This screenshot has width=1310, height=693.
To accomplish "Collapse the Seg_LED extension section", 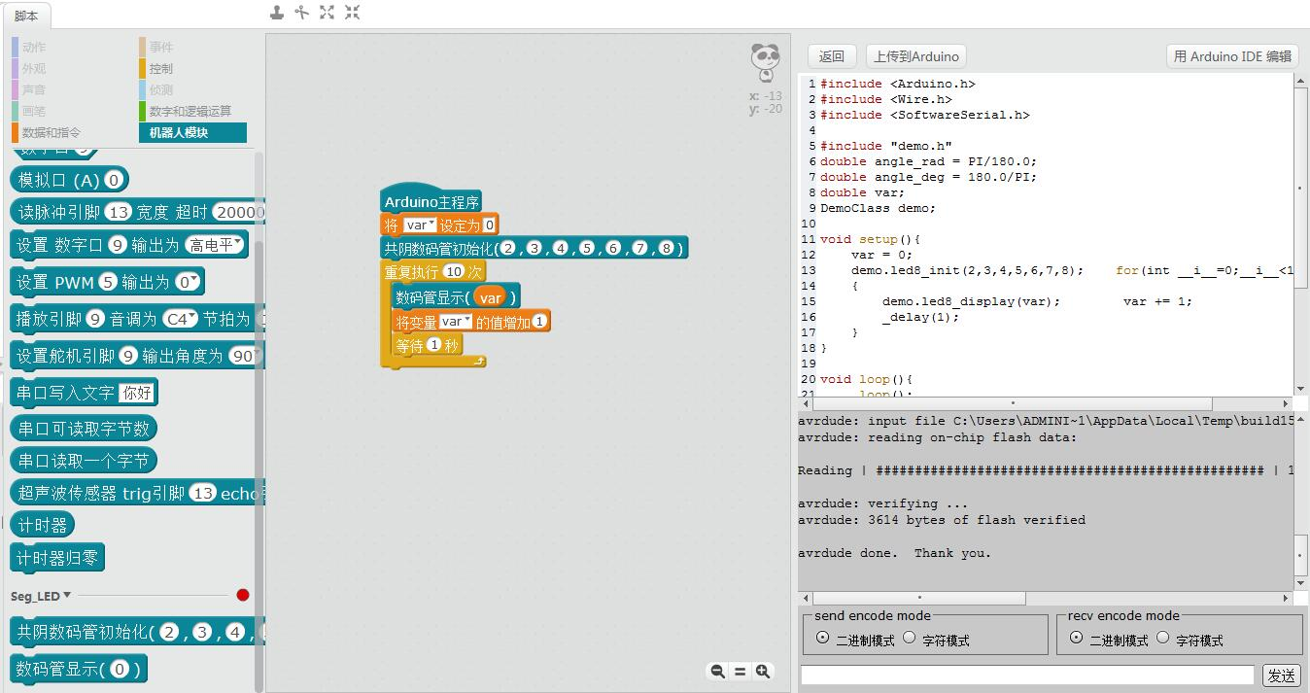I will pyautogui.click(x=67, y=595).
